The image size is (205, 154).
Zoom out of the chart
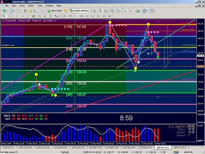tap(118, 11)
